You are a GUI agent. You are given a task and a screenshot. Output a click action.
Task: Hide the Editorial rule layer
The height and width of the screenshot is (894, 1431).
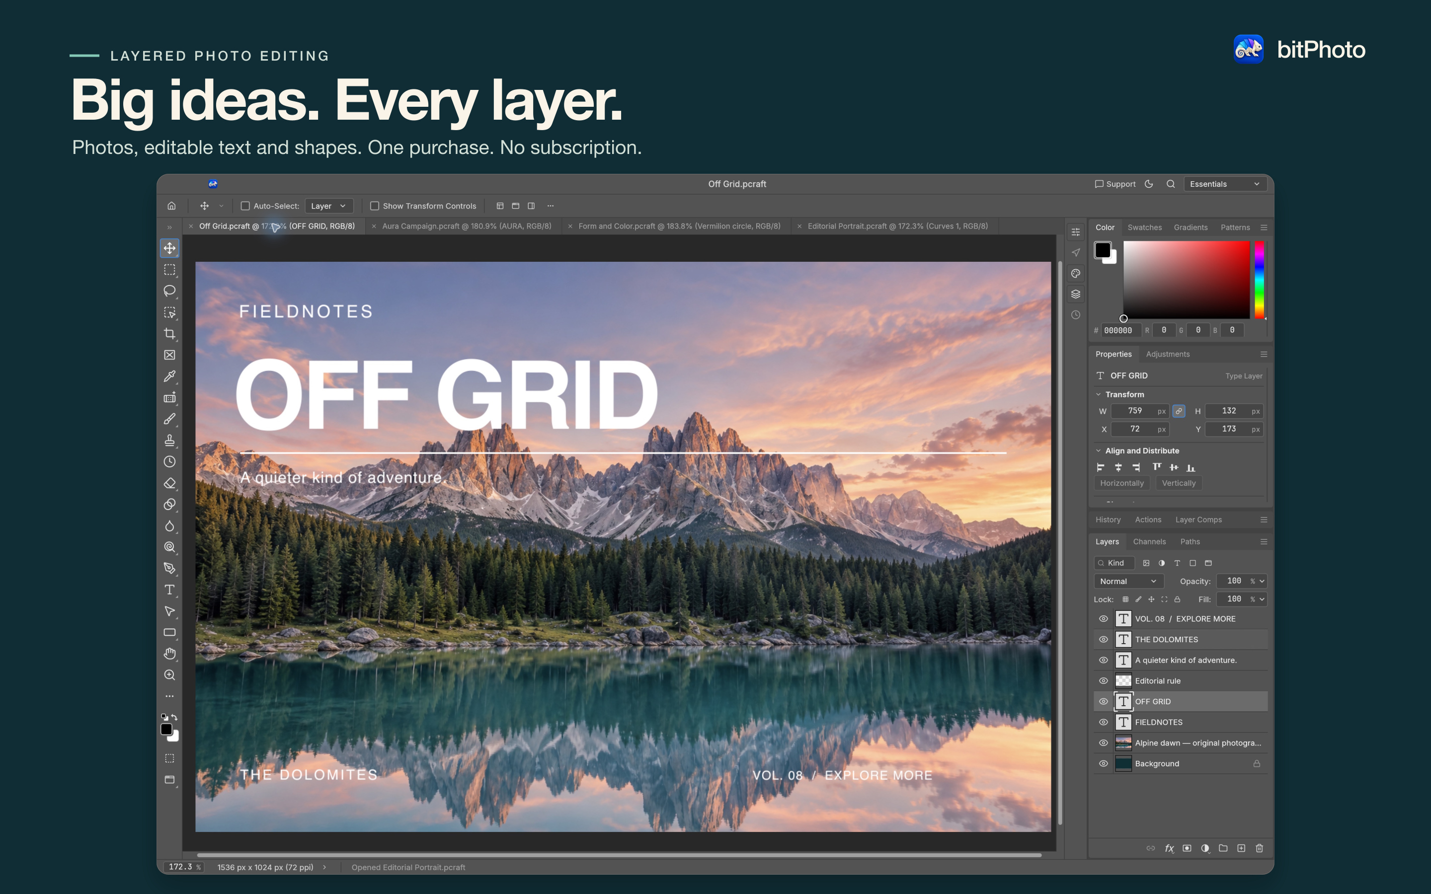coord(1104,680)
